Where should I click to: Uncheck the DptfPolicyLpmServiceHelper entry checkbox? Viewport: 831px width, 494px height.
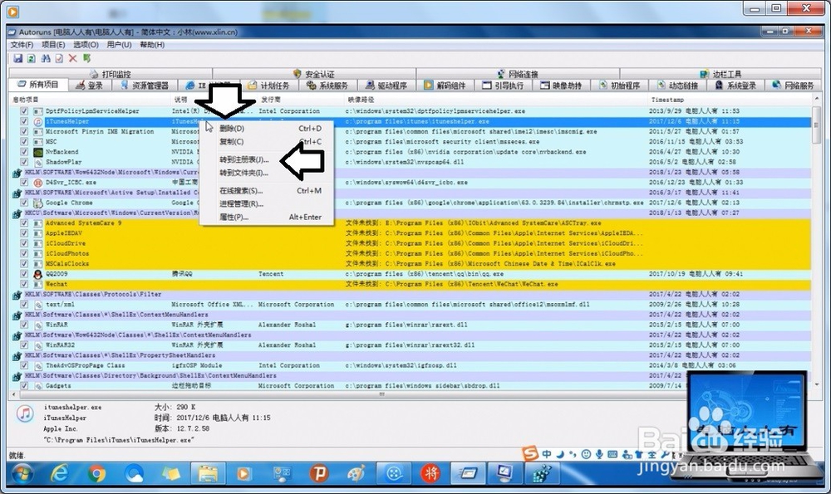pyautogui.click(x=24, y=111)
